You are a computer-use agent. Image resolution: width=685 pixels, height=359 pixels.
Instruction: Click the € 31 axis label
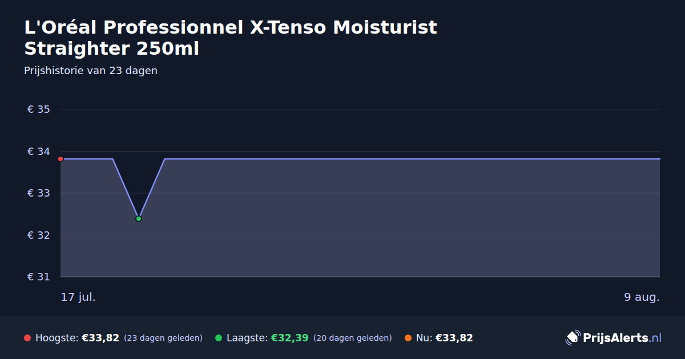[x=39, y=277]
